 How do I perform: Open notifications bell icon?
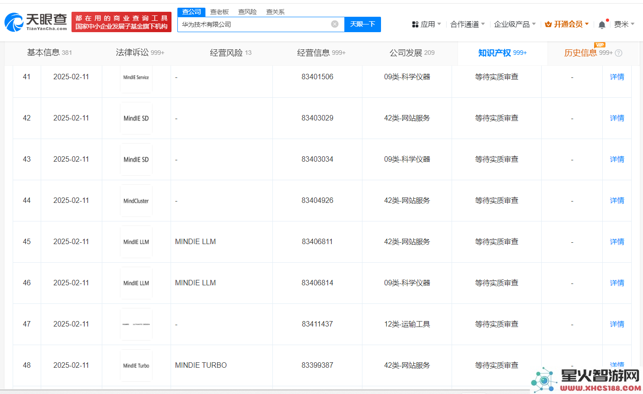click(x=602, y=24)
